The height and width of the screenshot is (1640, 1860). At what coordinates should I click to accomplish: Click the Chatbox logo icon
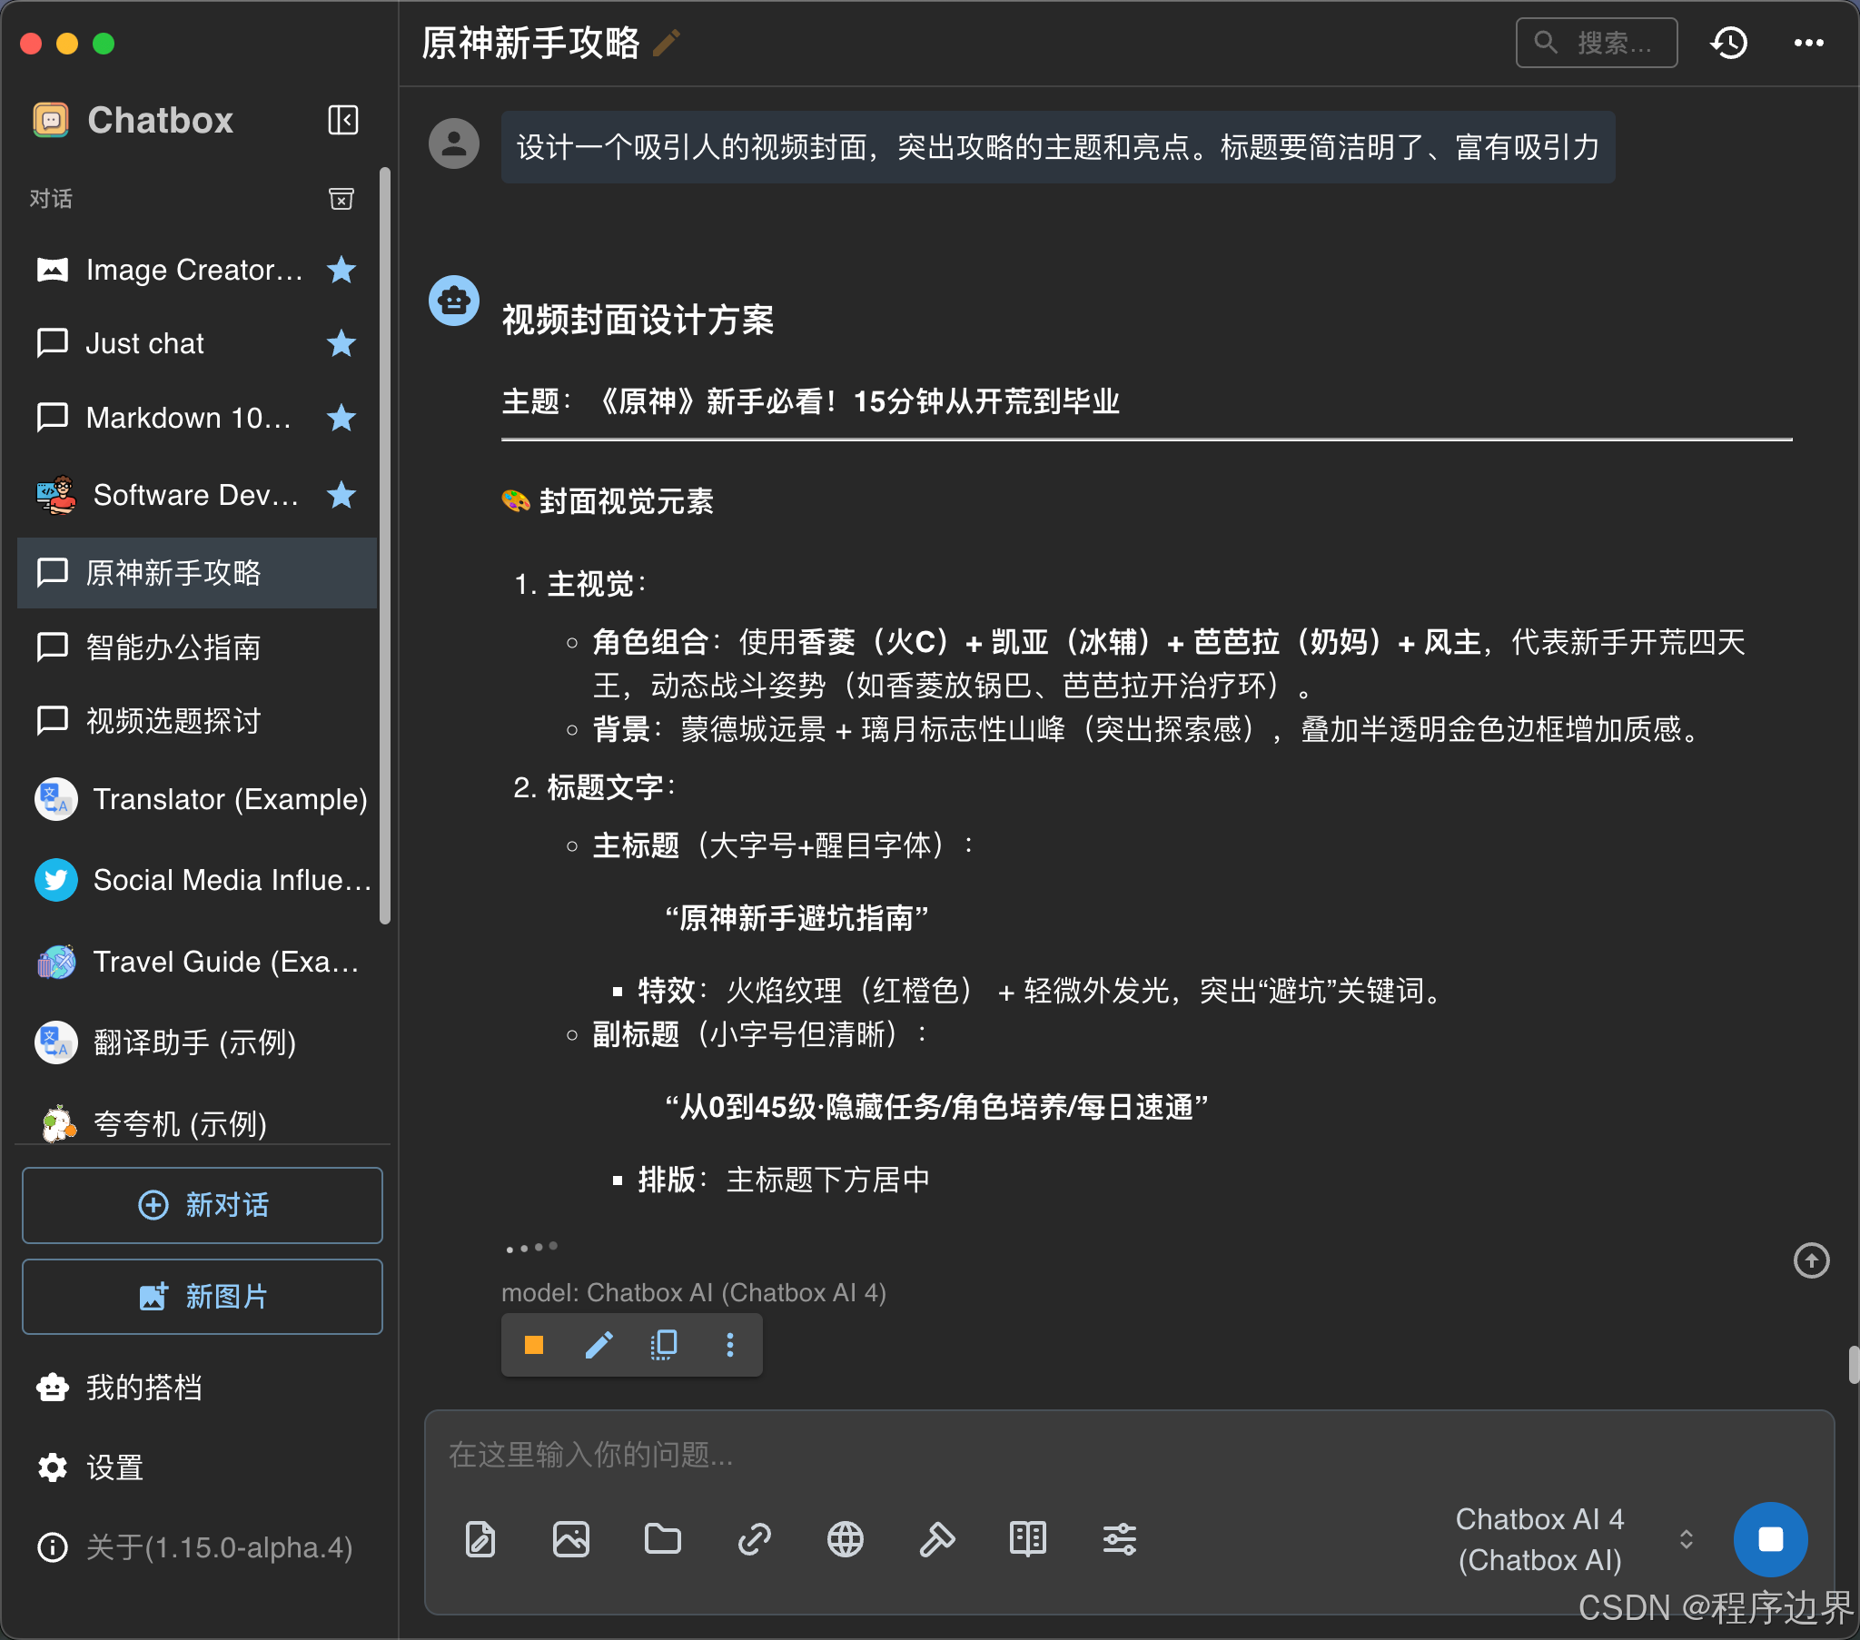click(51, 119)
